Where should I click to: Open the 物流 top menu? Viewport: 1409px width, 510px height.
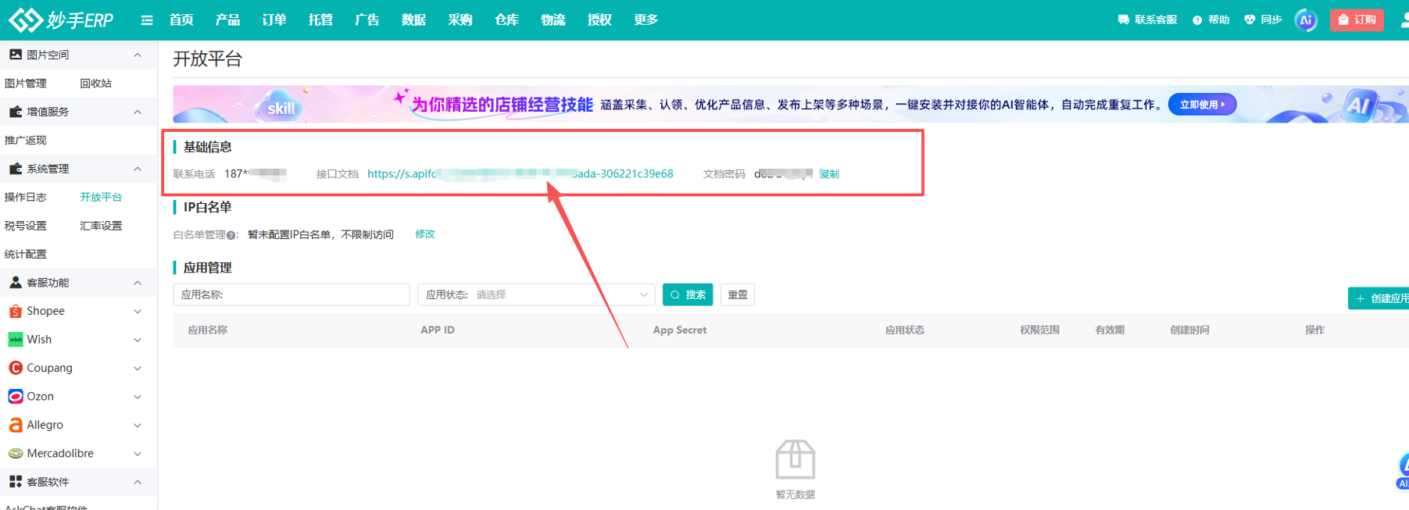[x=553, y=20]
